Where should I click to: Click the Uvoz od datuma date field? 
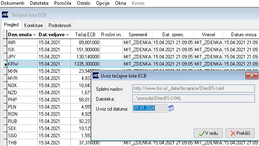click(x=150, y=108)
